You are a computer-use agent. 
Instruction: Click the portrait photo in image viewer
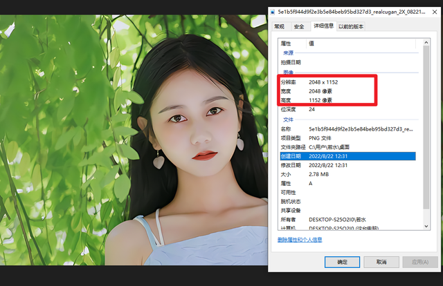134,140
